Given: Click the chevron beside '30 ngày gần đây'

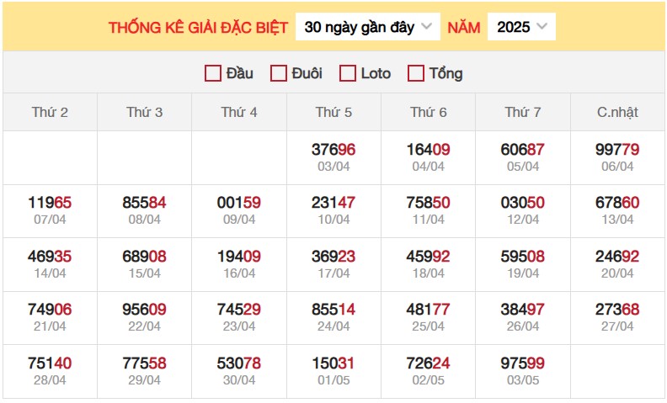Looking at the screenshot, I should (x=427, y=26).
